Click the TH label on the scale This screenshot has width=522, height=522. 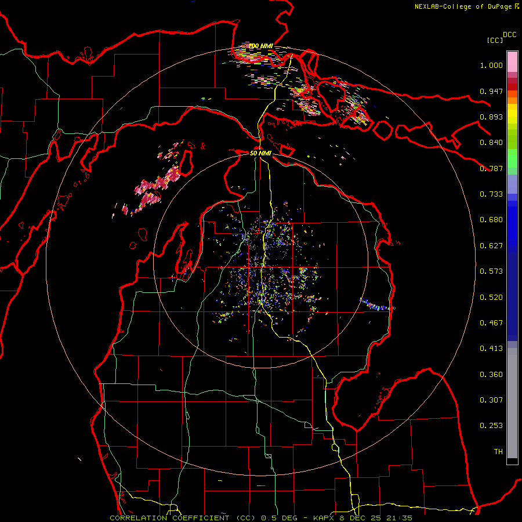[498, 452]
